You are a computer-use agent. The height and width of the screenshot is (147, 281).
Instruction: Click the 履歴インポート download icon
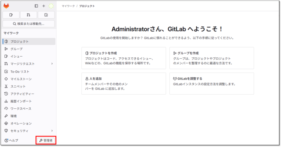point(6,101)
